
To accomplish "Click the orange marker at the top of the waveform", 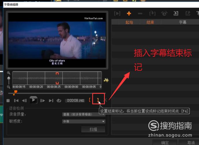I will point(57,73).
